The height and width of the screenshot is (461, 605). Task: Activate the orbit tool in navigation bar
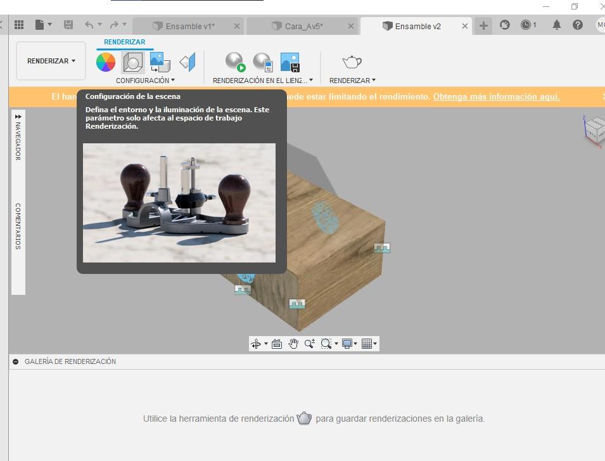click(256, 343)
